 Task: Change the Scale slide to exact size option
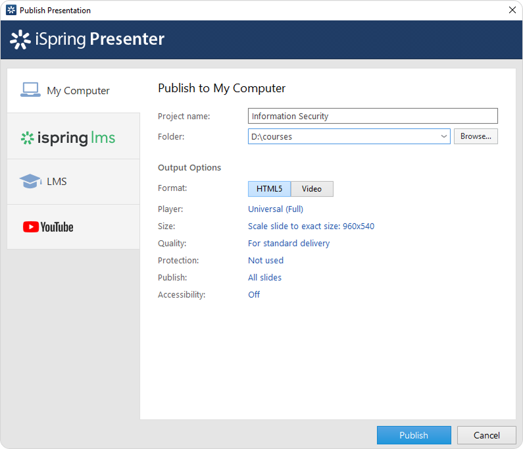tap(311, 226)
